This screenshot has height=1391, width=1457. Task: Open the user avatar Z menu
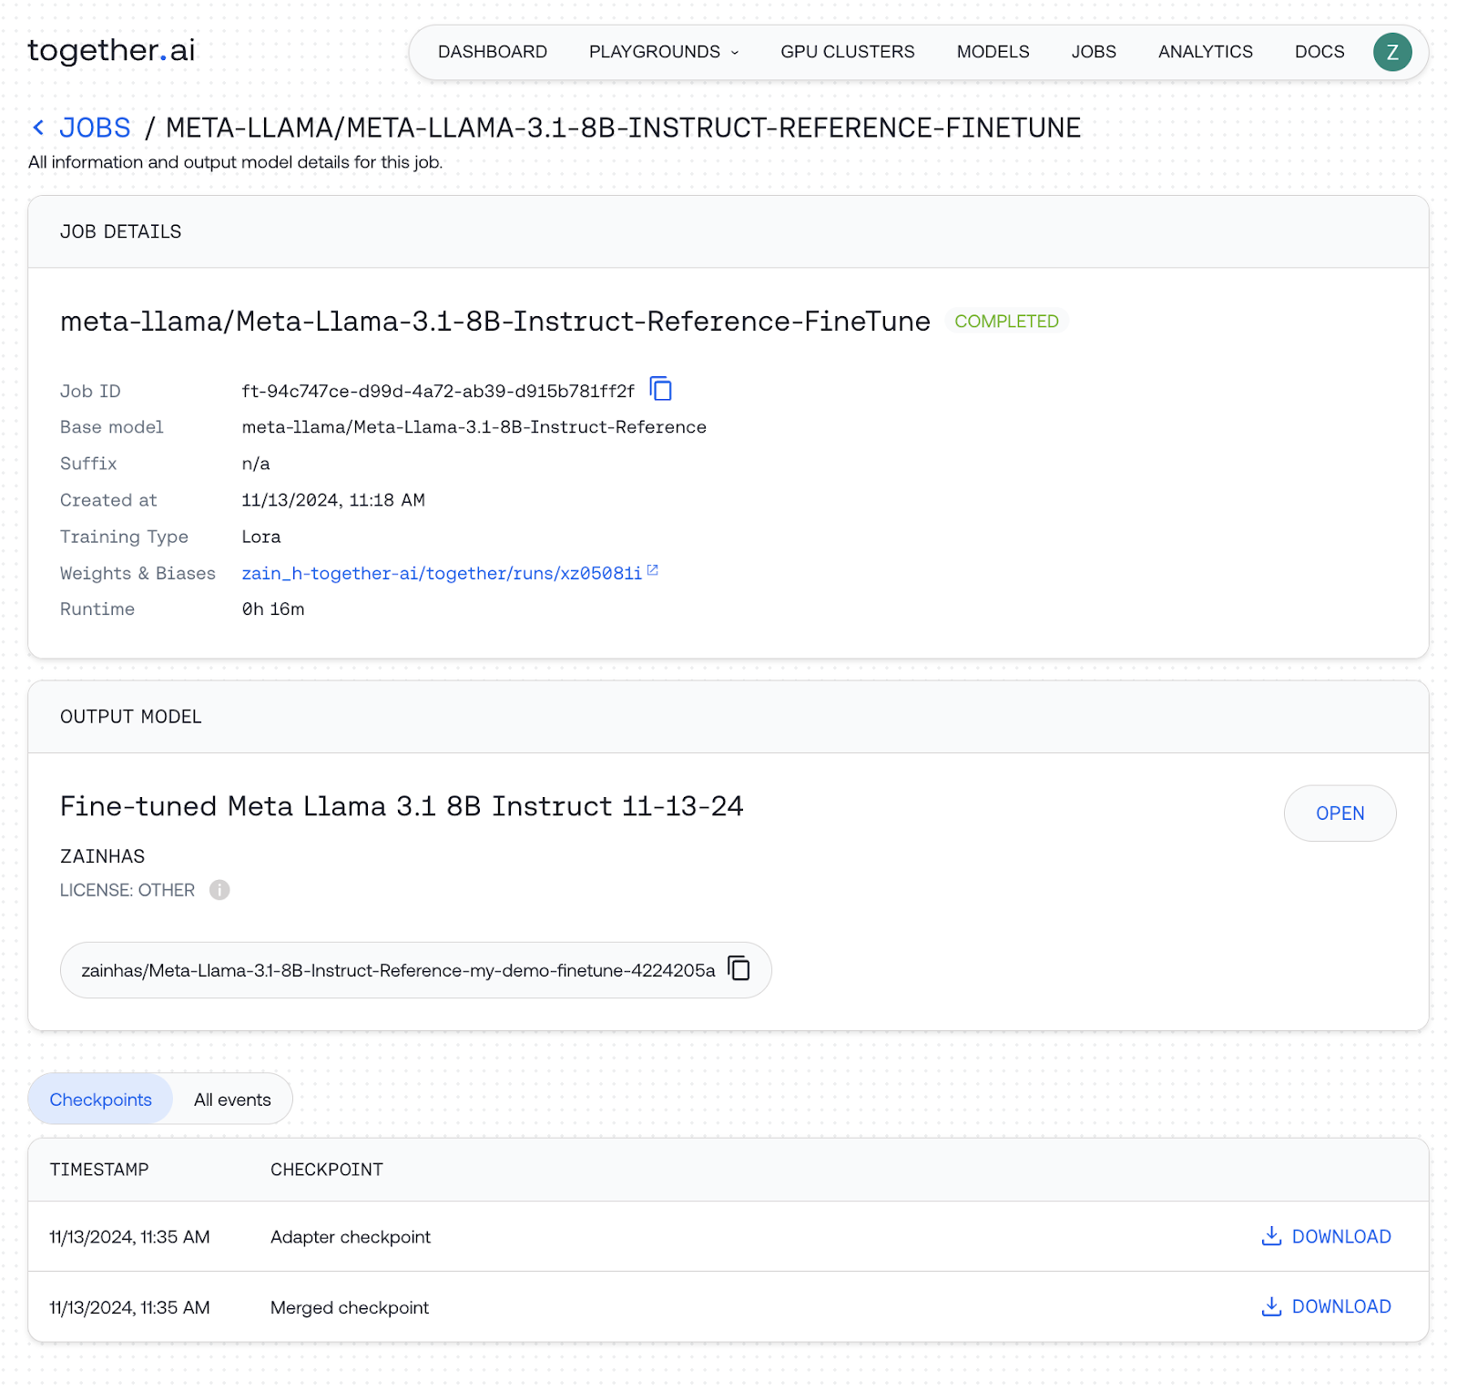point(1392,52)
